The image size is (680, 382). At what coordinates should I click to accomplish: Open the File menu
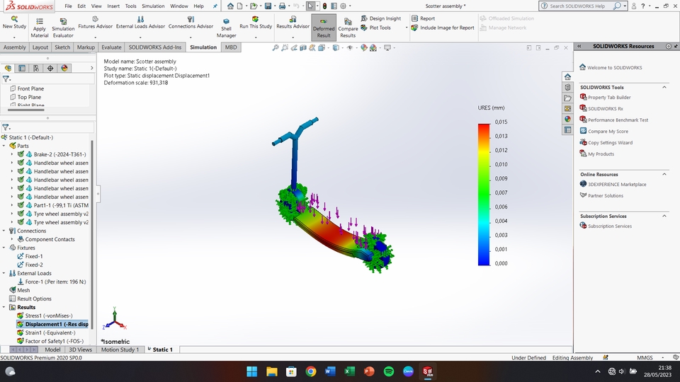coord(68,6)
